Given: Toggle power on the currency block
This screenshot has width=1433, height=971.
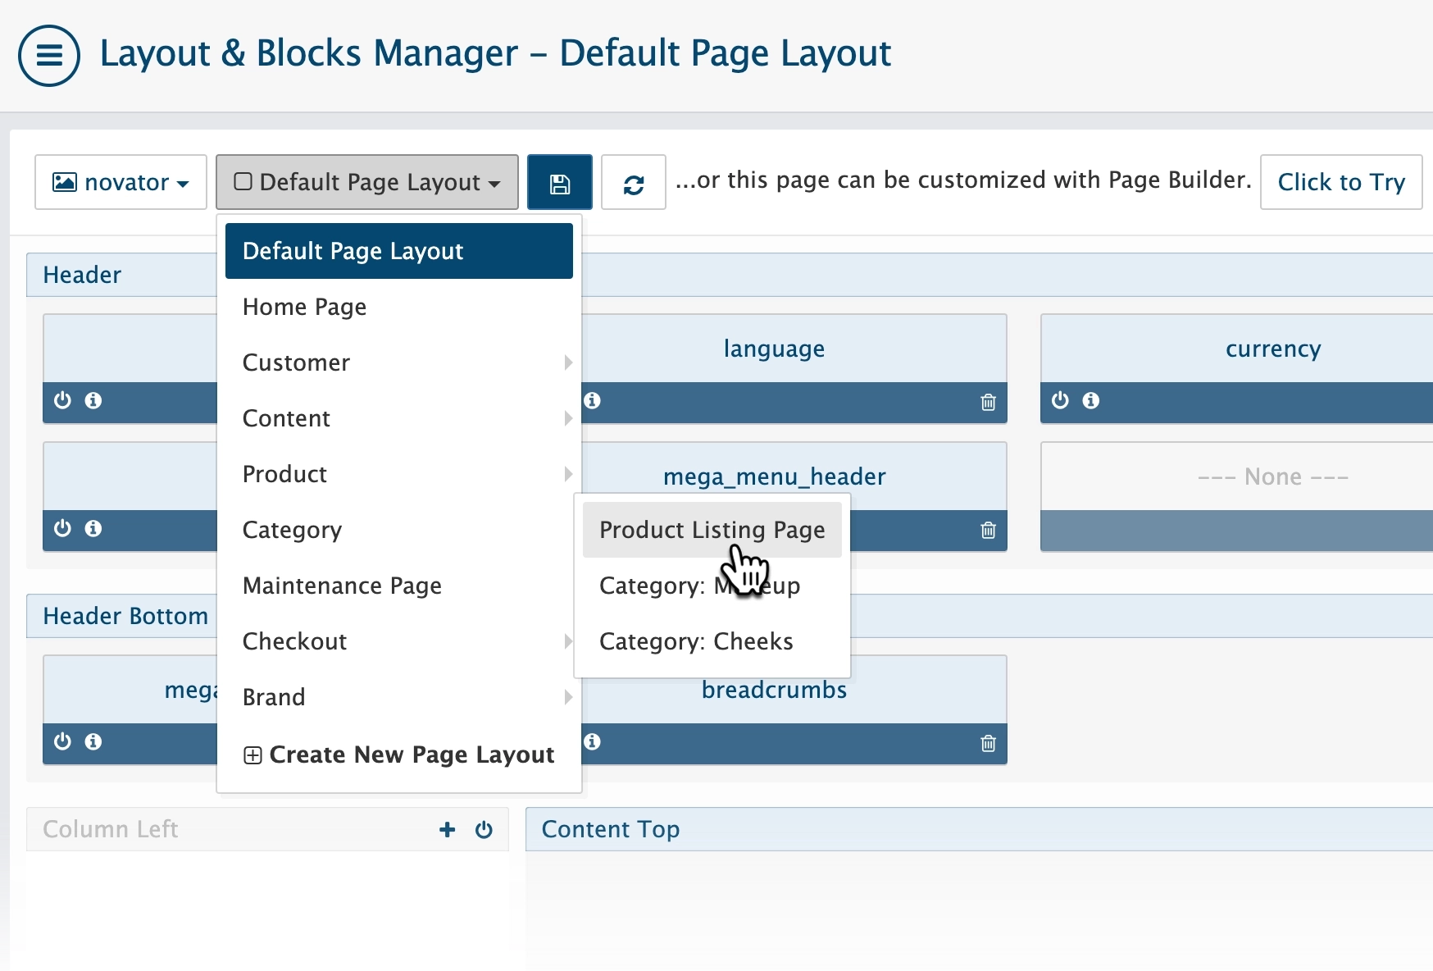Looking at the screenshot, I should [1060, 400].
